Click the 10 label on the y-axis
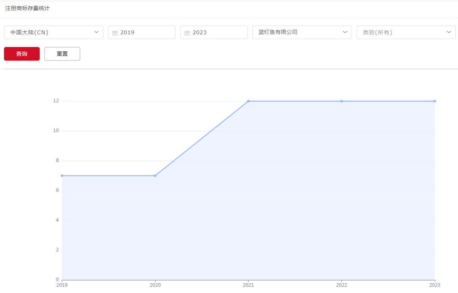The image size is (458, 293). tap(56, 131)
